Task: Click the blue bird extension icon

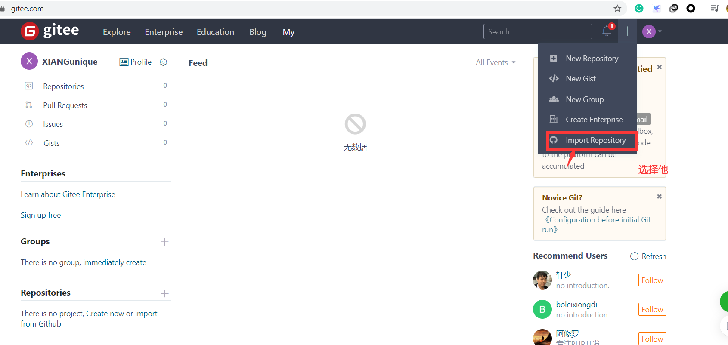Action: click(656, 9)
